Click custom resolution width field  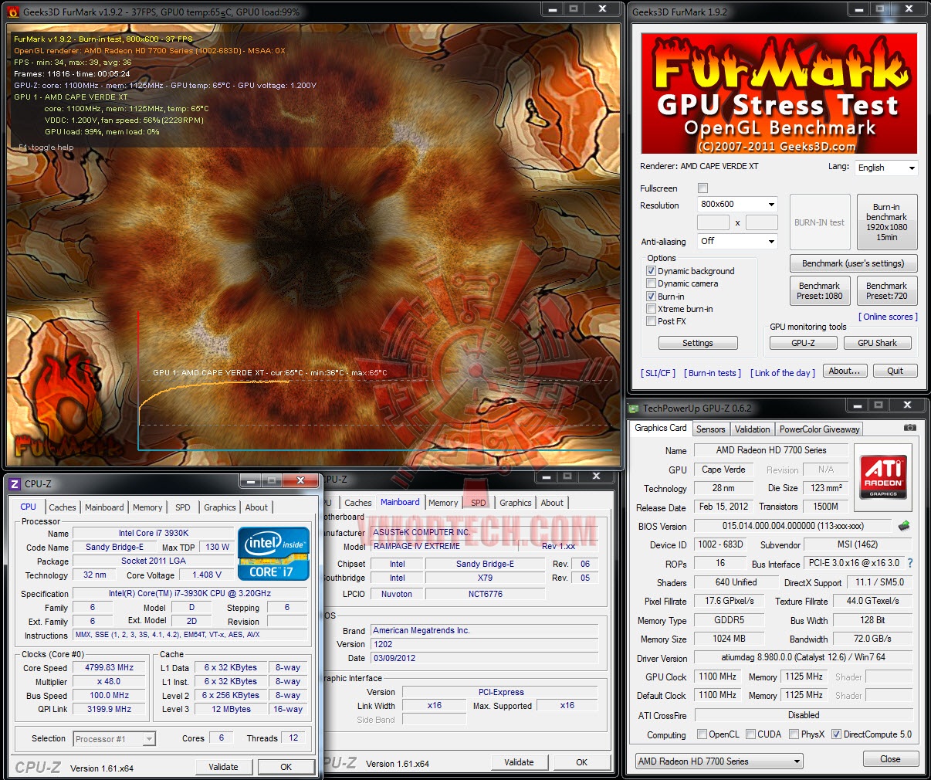click(x=713, y=222)
